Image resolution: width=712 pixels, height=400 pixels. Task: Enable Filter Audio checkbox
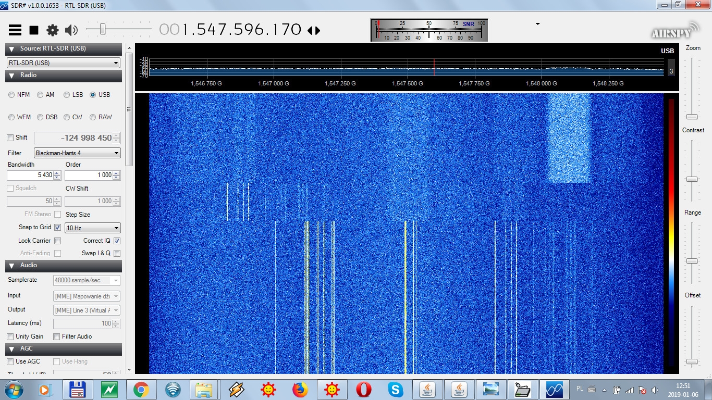(x=57, y=336)
